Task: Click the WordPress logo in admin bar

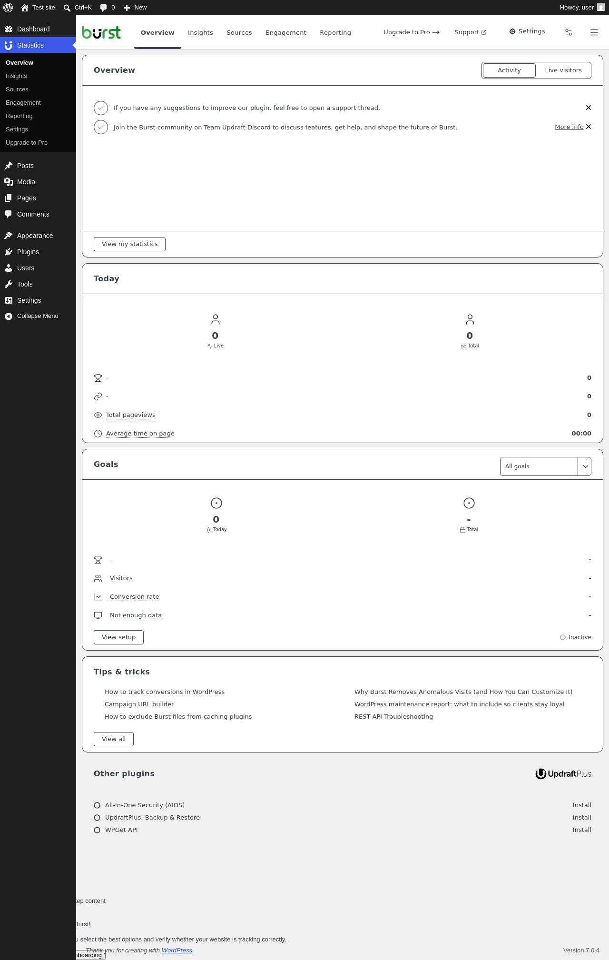Action: [x=8, y=8]
